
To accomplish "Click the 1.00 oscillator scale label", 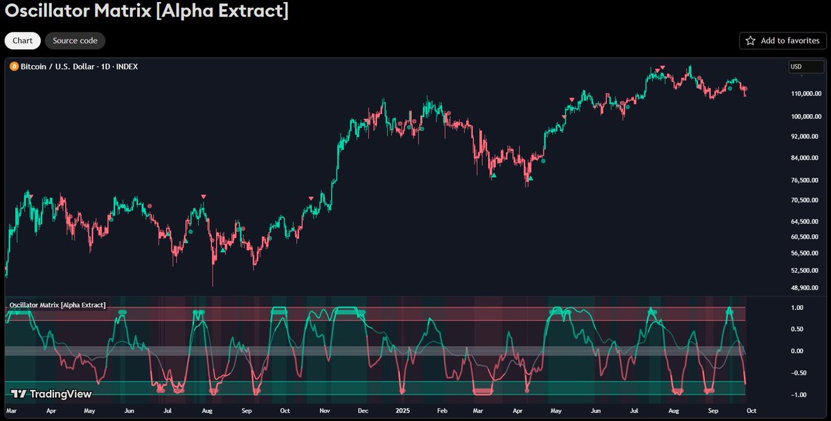I will pyautogui.click(x=796, y=307).
